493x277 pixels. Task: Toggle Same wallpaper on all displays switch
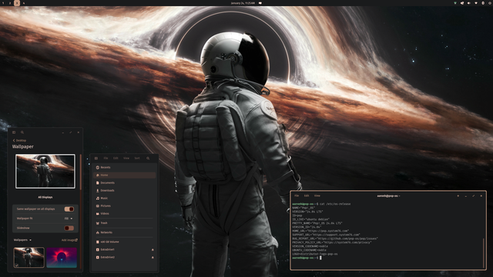(69, 209)
